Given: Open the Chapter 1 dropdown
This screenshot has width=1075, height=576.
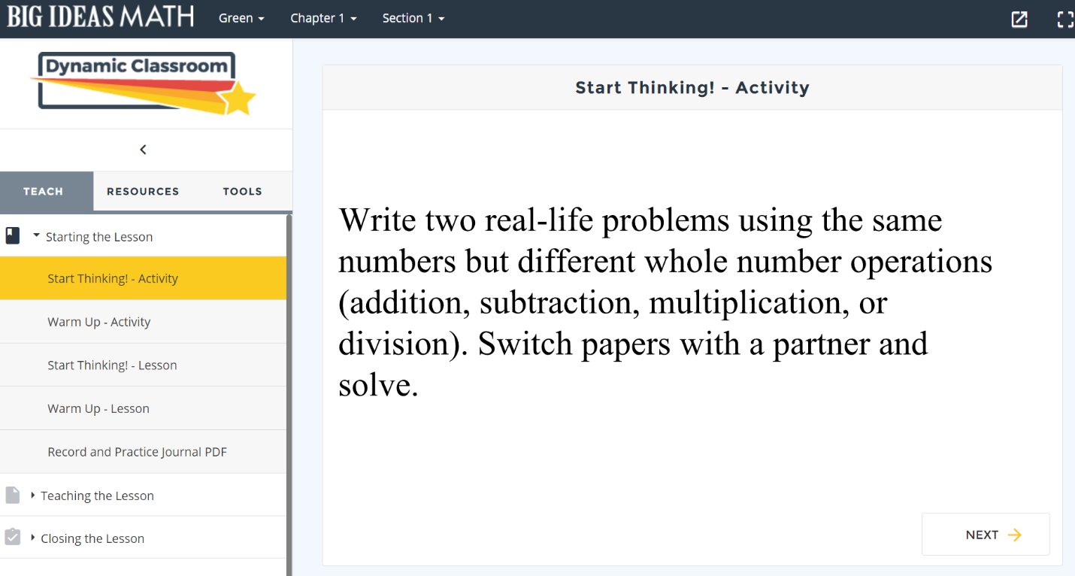Looking at the screenshot, I should click(x=323, y=18).
